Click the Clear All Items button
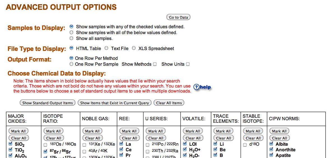The height and width of the screenshot is (158, 330). point(169,103)
